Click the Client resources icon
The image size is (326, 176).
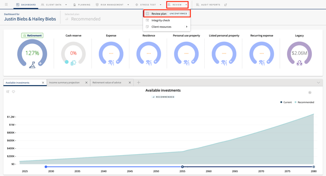click(147, 27)
